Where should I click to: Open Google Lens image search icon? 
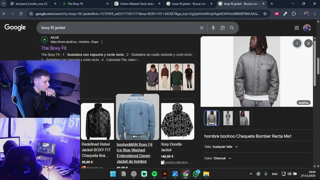pyautogui.click(x=222, y=28)
